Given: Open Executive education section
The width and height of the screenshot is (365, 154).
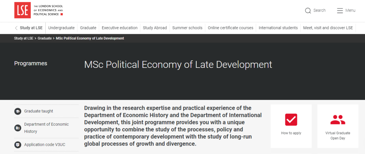Looking at the screenshot, I should point(120,28).
